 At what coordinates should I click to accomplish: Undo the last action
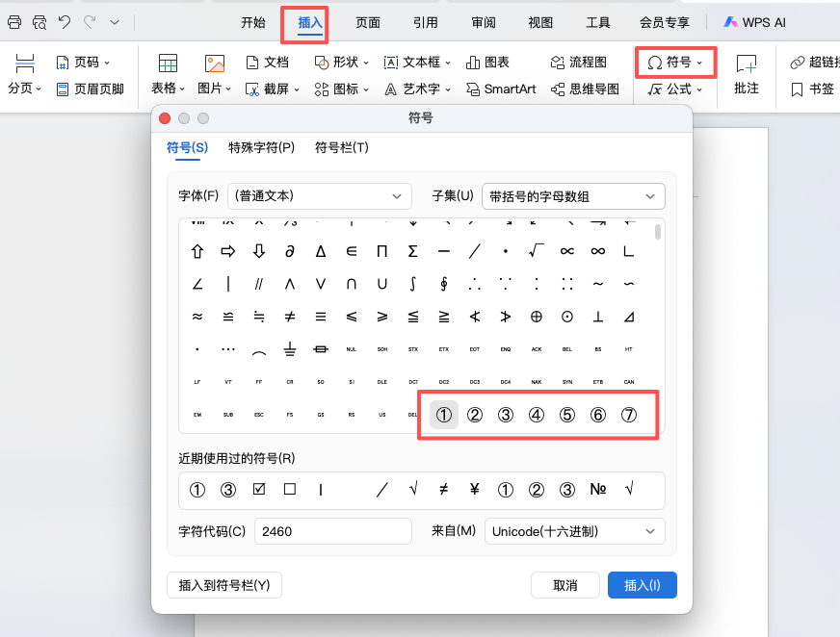pyautogui.click(x=65, y=22)
